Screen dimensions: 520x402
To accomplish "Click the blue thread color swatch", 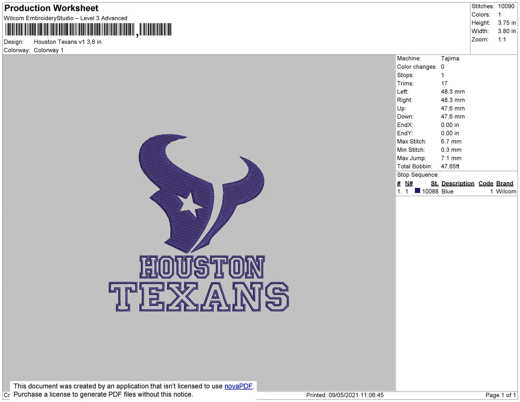I will pyautogui.click(x=417, y=191).
